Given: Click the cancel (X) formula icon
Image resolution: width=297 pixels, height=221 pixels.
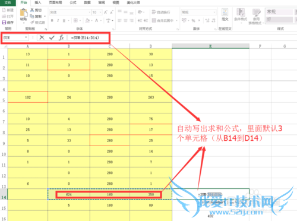Looking at the screenshot, I should tap(42, 37).
